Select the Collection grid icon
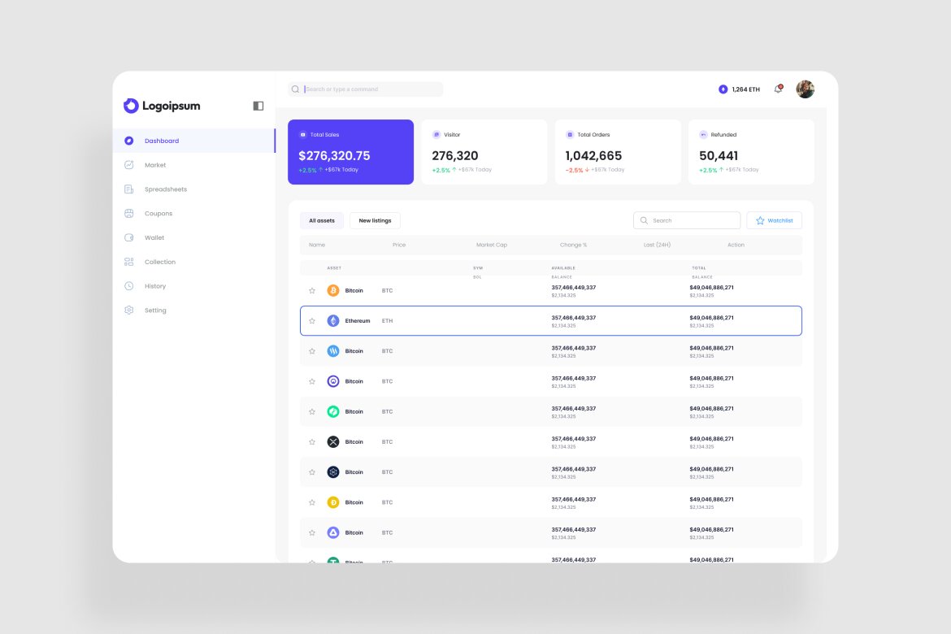 tap(128, 261)
